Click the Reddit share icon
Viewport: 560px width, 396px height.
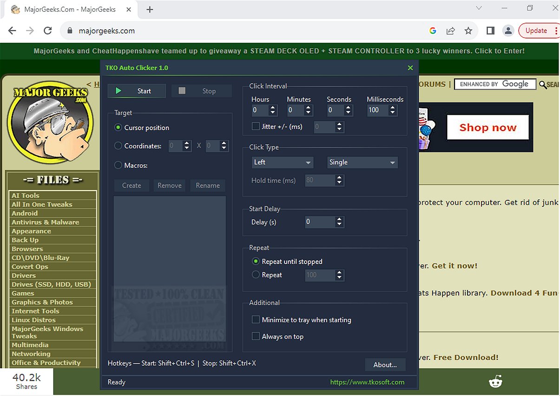coord(495,382)
